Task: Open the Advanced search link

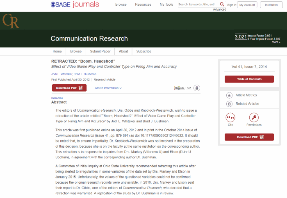Action: pos(219,9)
